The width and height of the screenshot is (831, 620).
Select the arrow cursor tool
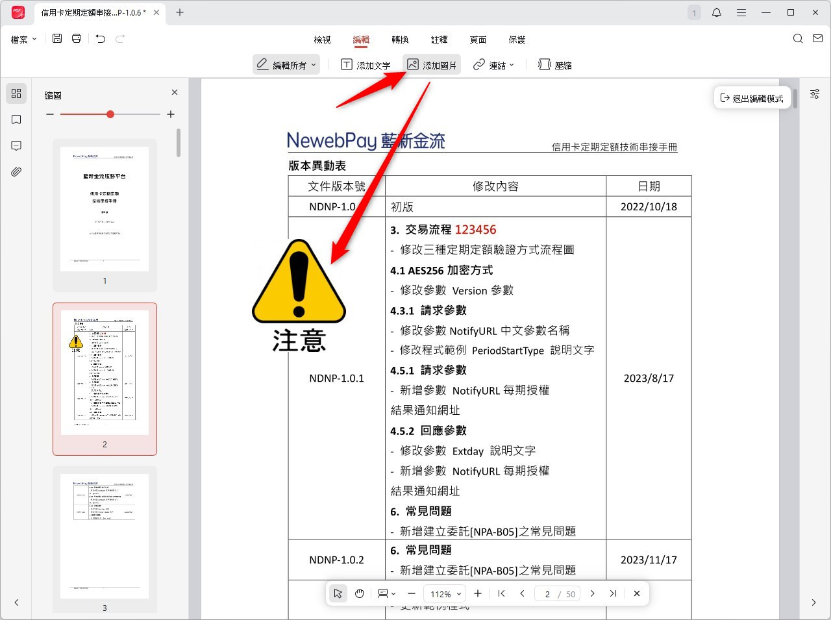click(338, 593)
